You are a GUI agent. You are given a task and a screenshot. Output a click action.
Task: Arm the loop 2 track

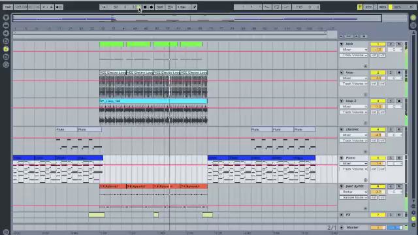coord(399,101)
